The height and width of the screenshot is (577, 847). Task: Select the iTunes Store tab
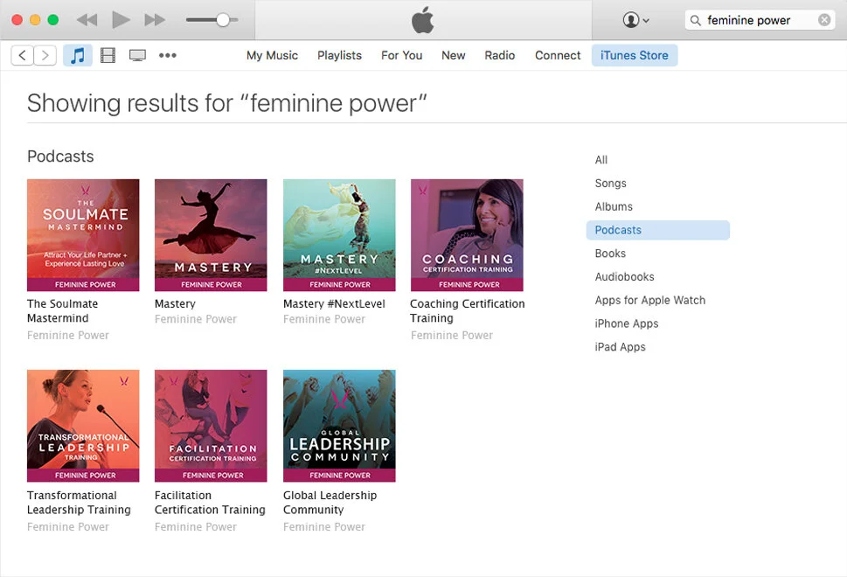635,55
